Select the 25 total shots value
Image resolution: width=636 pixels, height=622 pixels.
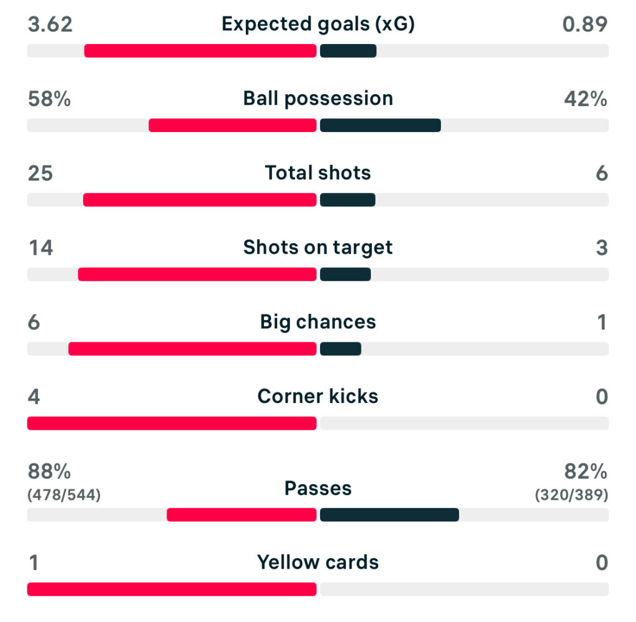(40, 173)
